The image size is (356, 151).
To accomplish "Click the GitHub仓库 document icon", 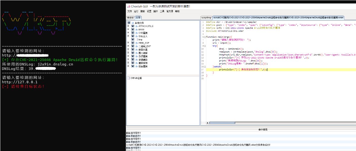I will [x=129, y=78].
